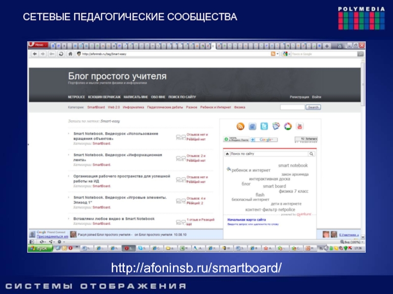
Task: Open the NETPOLICE menu item
Action: click(76, 97)
